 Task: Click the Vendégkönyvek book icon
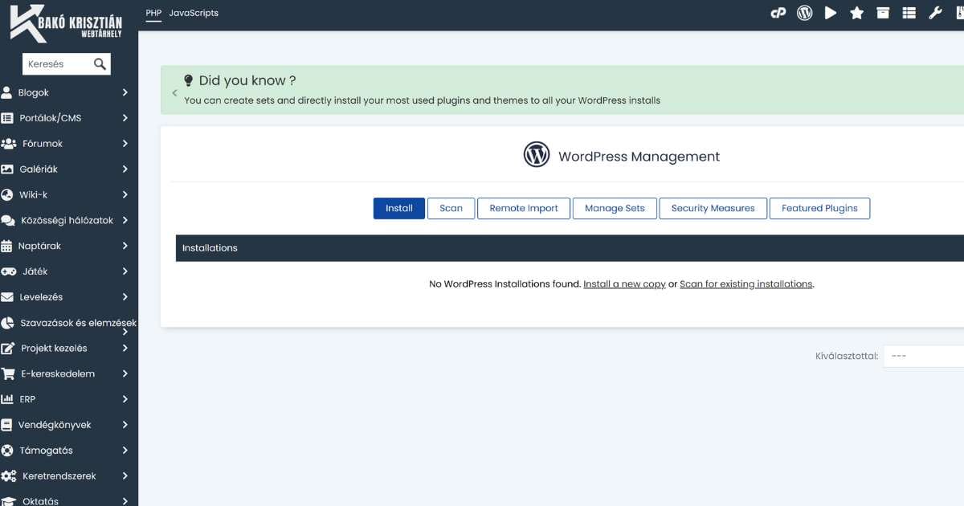(6, 425)
